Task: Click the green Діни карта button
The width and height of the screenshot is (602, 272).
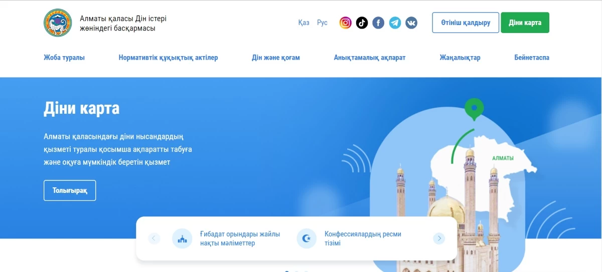Action: [525, 23]
